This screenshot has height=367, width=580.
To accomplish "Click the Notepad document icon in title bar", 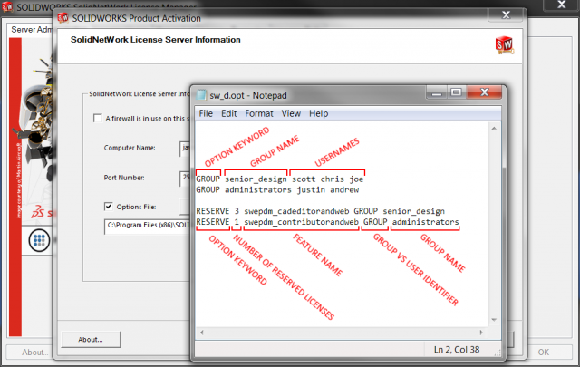I will [x=201, y=95].
